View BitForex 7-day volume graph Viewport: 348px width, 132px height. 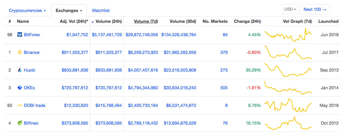pyautogui.click(x=288, y=35)
